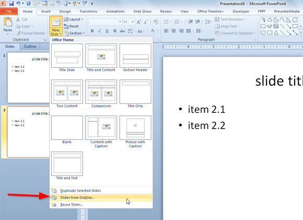Click Clear All Formatting icon
Screen dimensions: 303x220
click(x=156, y=21)
